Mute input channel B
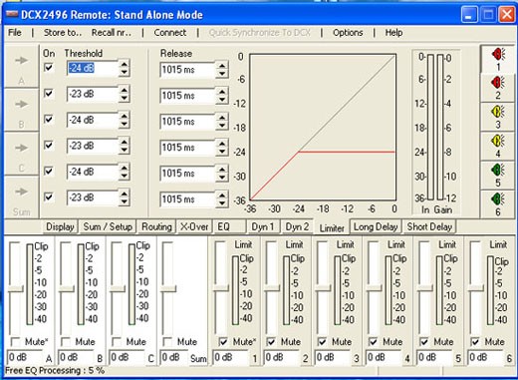Viewport: 518px width, 380px height. (66, 341)
